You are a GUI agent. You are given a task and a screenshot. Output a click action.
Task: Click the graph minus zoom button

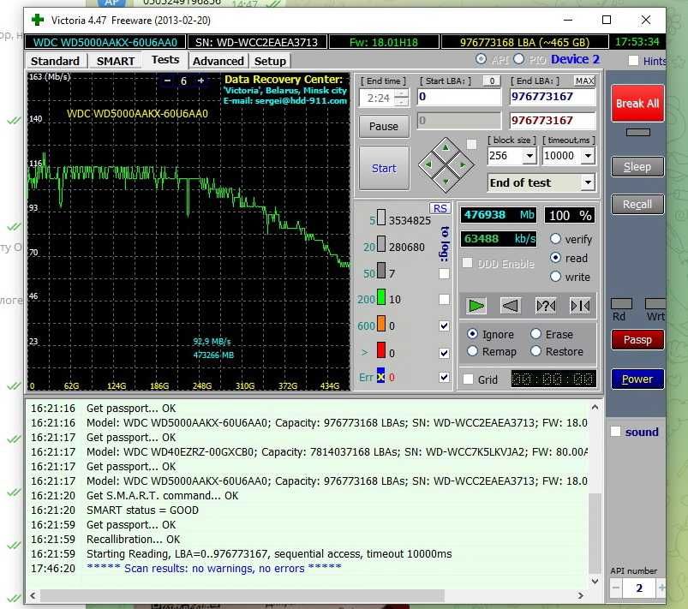tap(167, 81)
